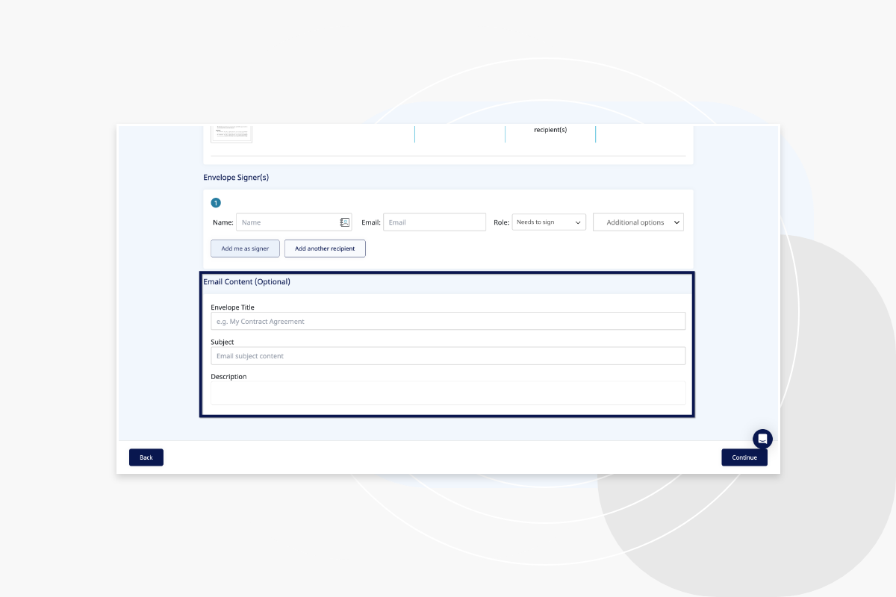The height and width of the screenshot is (597, 896).
Task: Click Add me as signer
Action: tap(245, 248)
